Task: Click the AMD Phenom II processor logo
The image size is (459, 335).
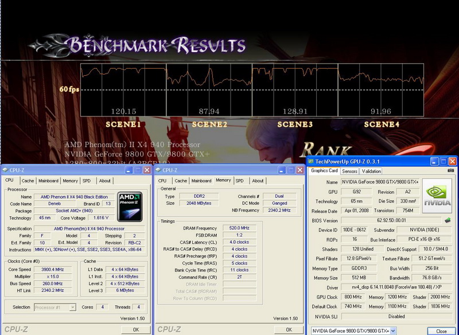Action: (x=130, y=207)
